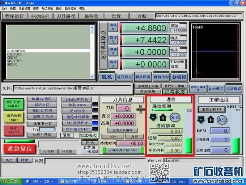The image size is (246, 185).
Task: Switch to the 刀具路径 tab
Action: pyautogui.click(x=66, y=16)
